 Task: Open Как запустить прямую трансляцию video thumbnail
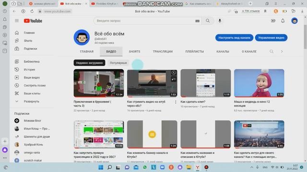pos(99,134)
